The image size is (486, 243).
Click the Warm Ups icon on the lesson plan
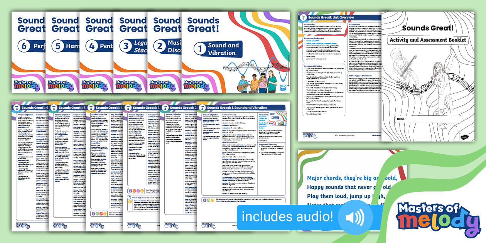point(130,197)
